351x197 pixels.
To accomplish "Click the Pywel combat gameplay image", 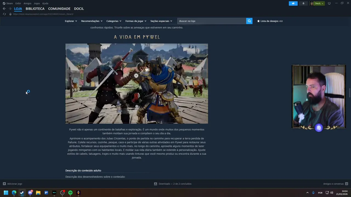I will [x=137, y=84].
